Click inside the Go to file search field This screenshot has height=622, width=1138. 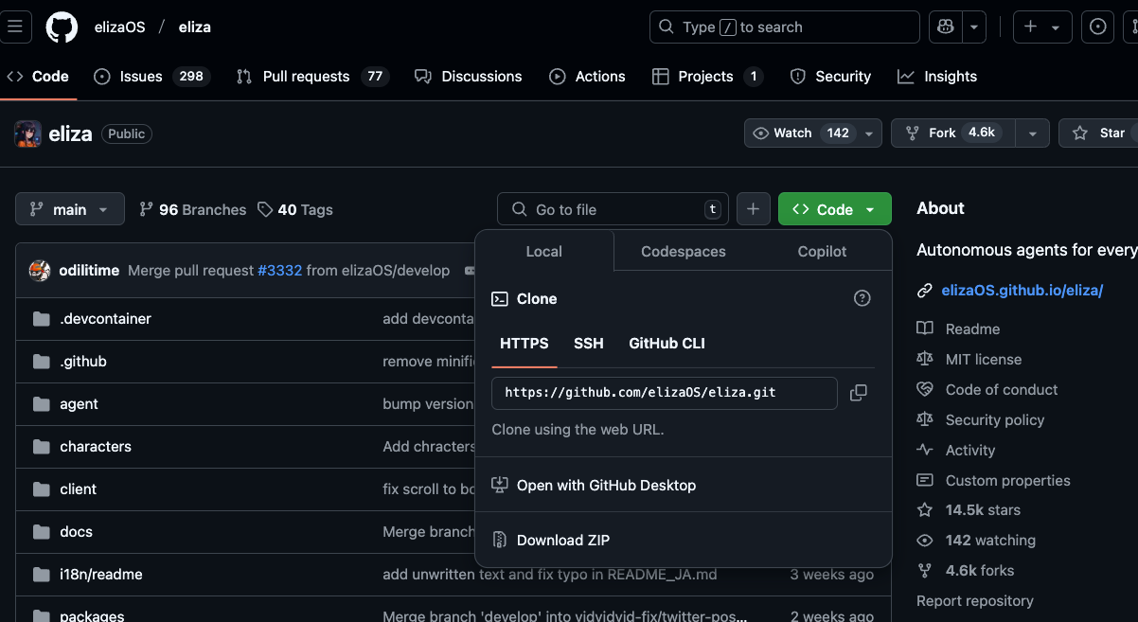613,208
